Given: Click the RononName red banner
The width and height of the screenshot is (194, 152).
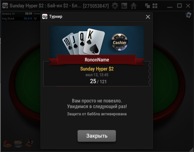Looking at the screenshot, I should coord(97,60).
